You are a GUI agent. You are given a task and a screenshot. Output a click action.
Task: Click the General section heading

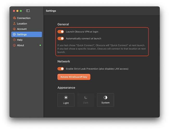[63, 24]
